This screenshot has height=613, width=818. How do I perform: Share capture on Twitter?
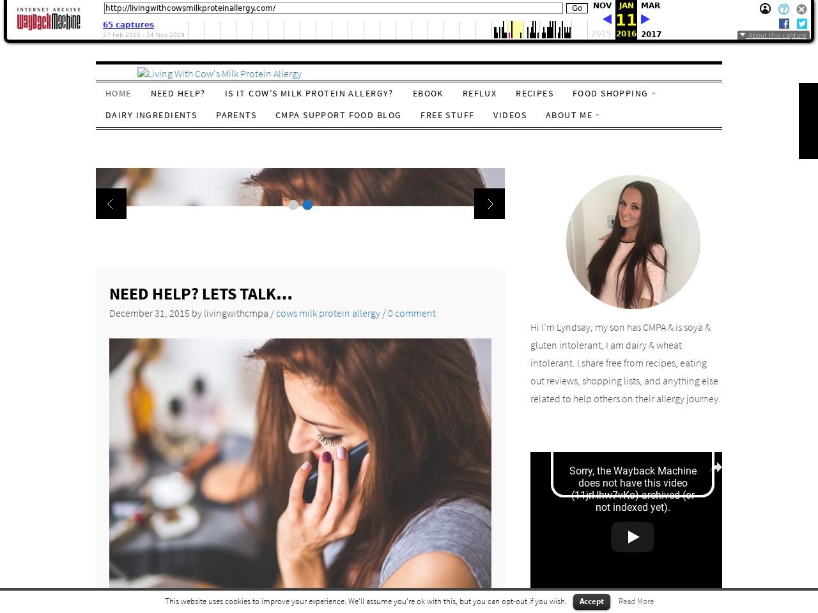[802, 24]
